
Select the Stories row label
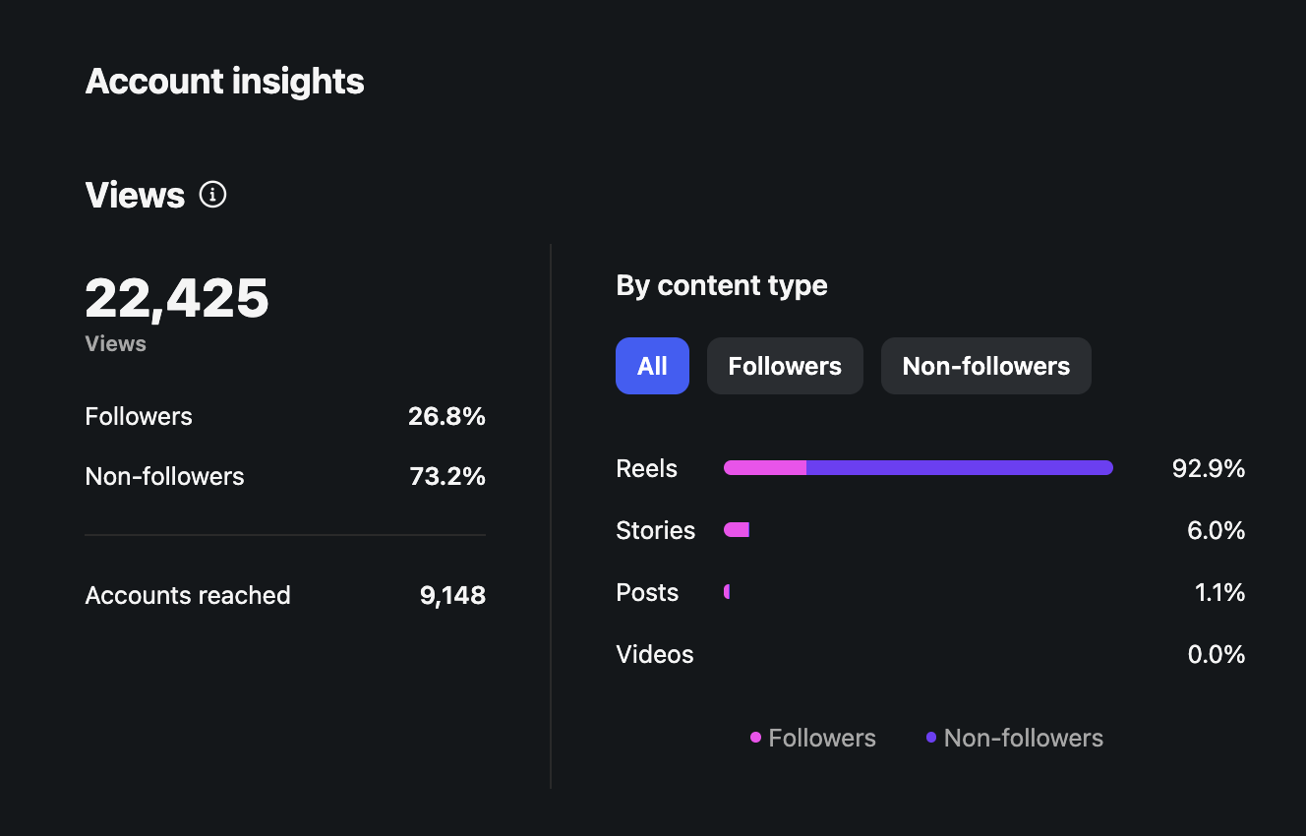click(x=655, y=530)
